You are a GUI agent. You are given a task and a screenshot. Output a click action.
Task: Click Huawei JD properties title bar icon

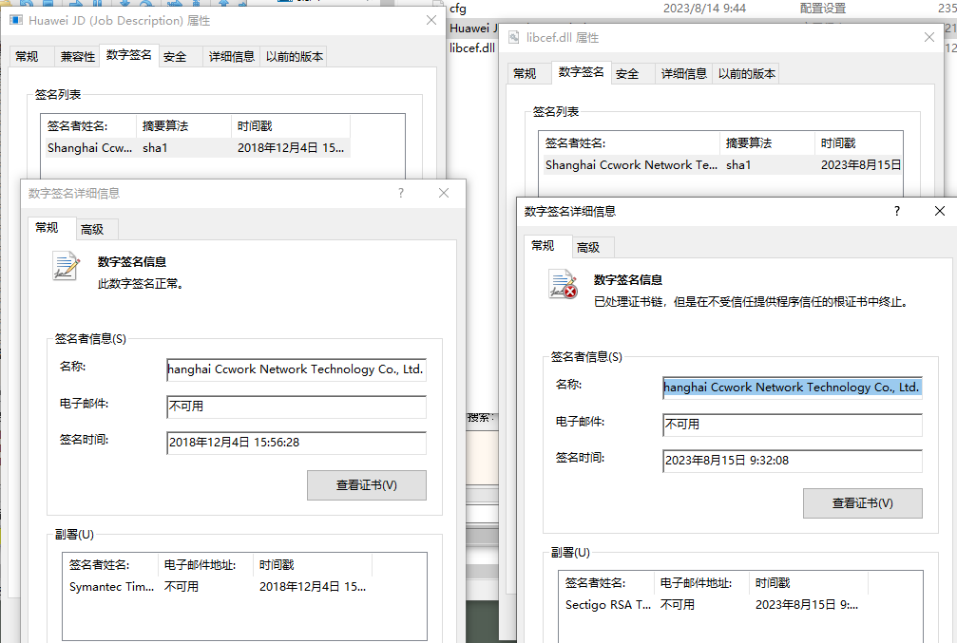click(x=16, y=21)
